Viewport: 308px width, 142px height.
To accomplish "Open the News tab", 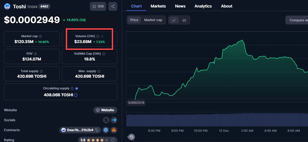I will point(180,6).
